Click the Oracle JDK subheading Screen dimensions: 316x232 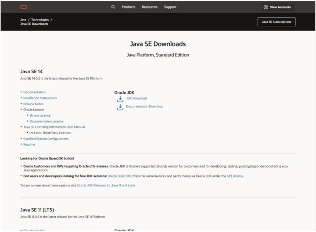(x=124, y=93)
